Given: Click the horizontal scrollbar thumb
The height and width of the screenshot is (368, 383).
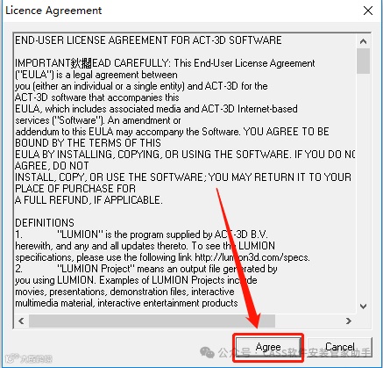Looking at the screenshot, I should click(x=152, y=321).
